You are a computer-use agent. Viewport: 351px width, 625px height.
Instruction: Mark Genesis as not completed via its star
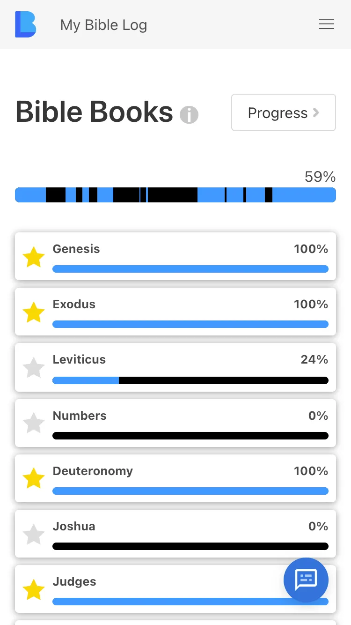34,257
